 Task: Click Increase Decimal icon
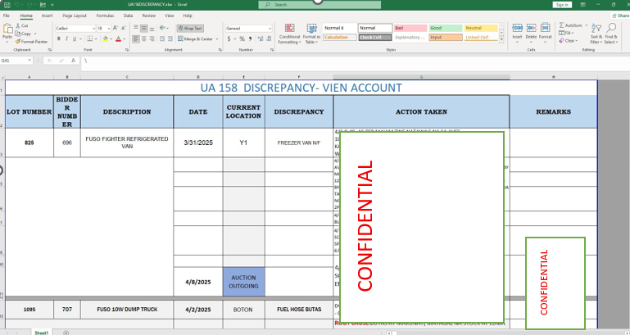[260, 39]
